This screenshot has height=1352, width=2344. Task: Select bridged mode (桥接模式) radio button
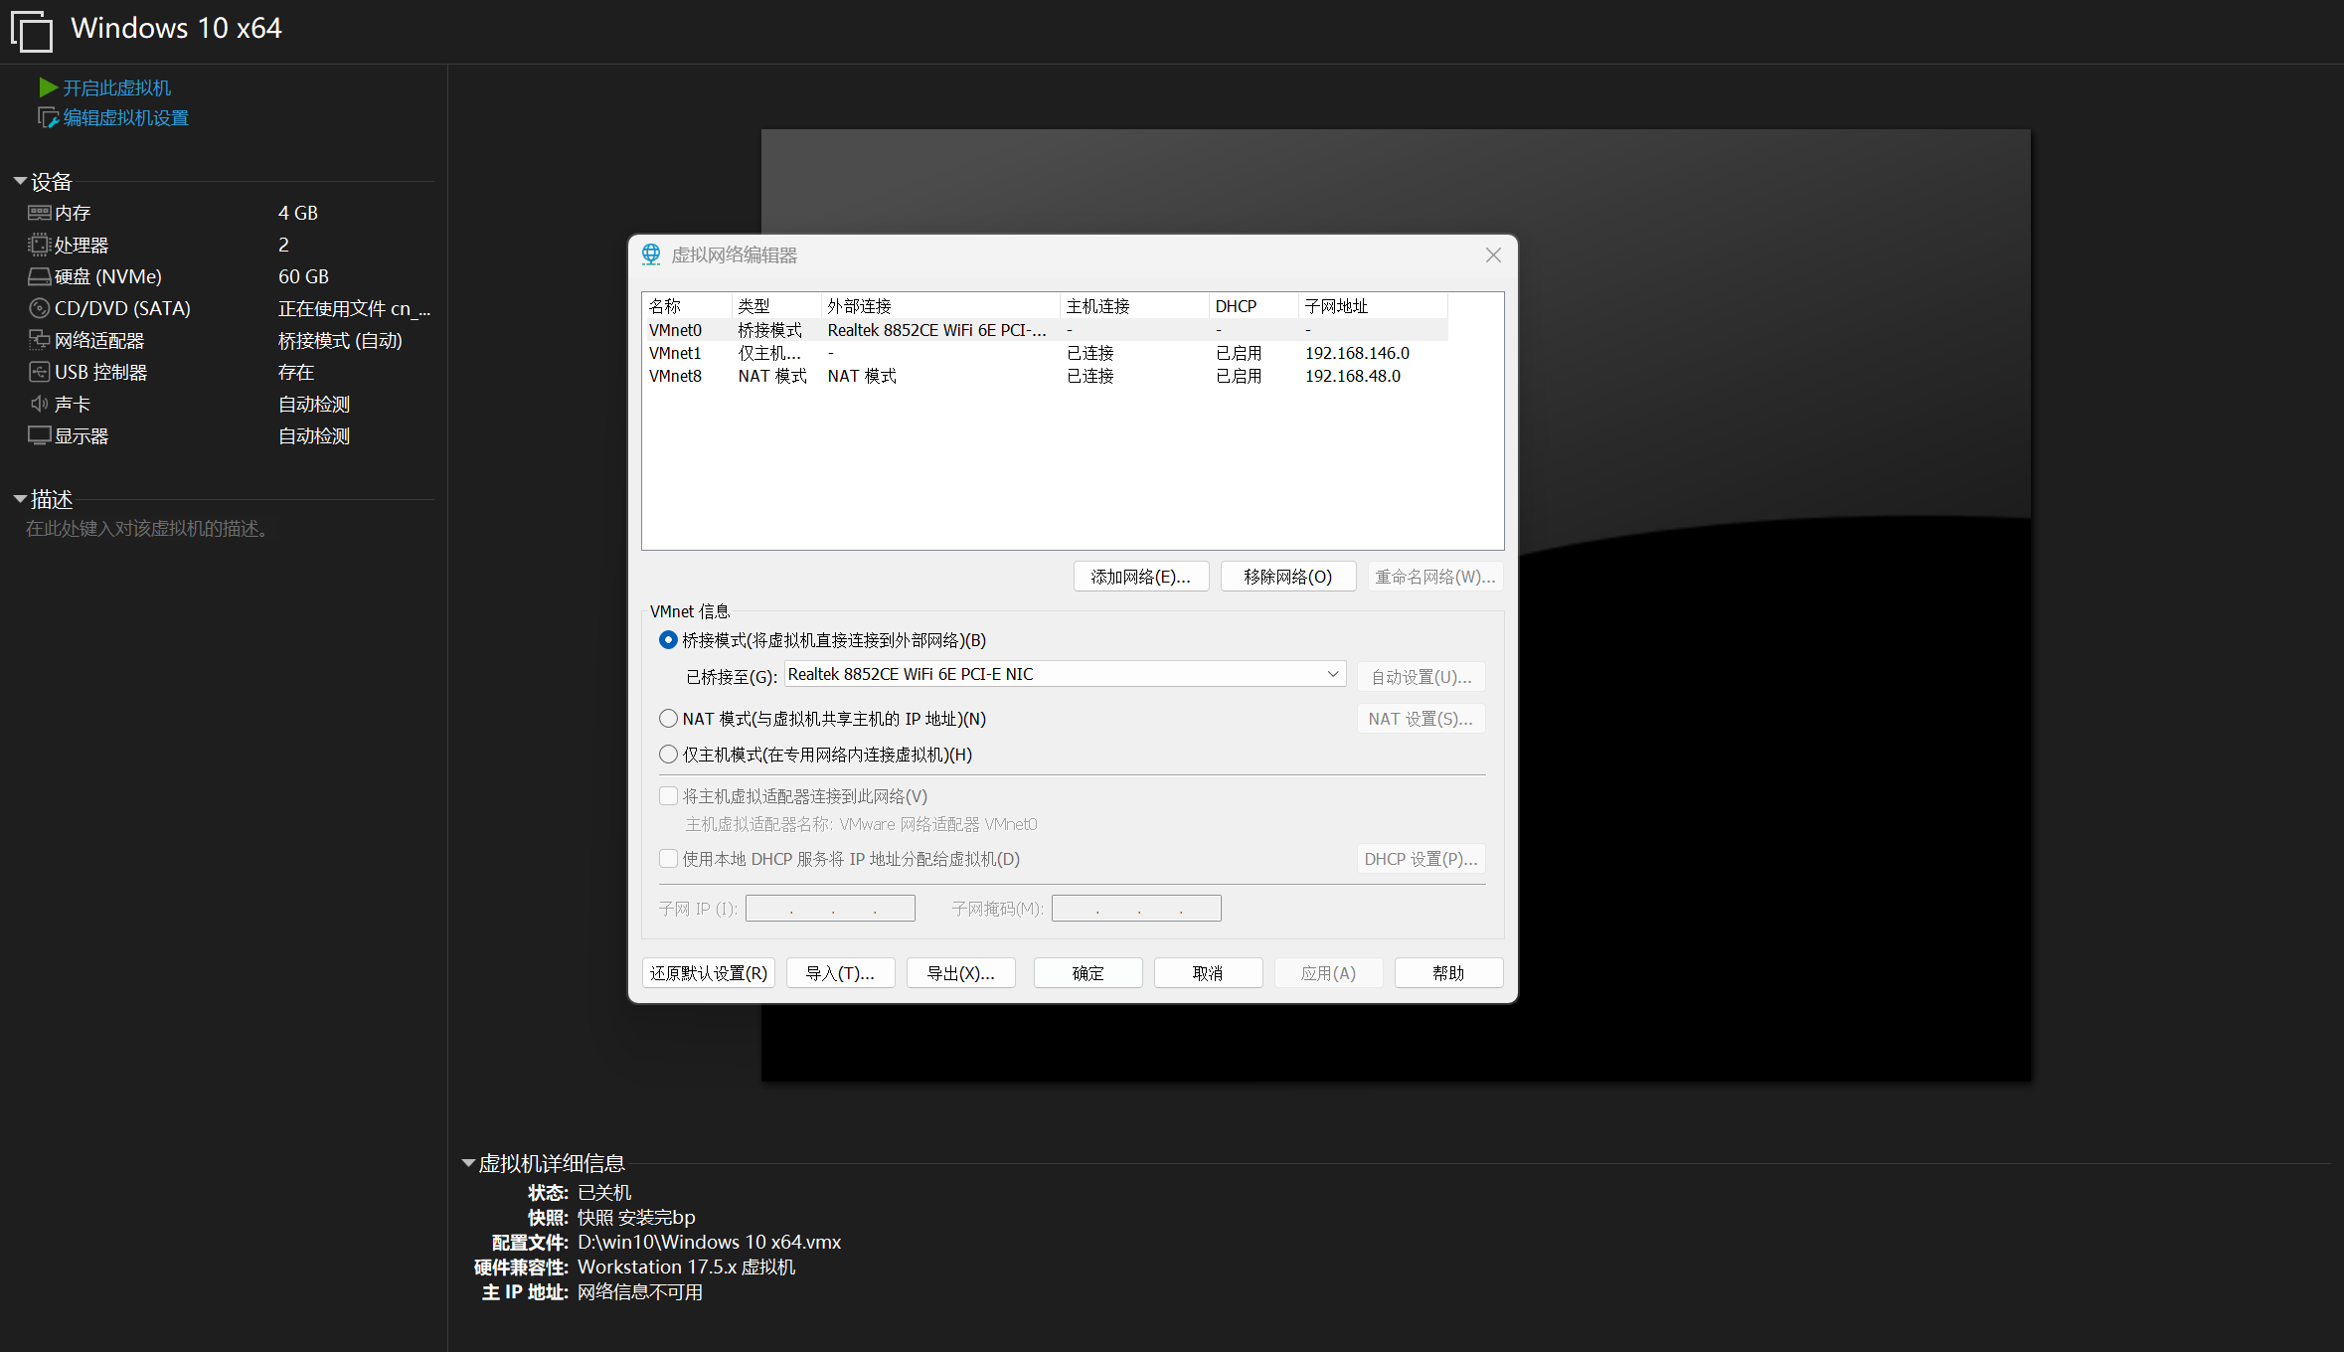668,640
